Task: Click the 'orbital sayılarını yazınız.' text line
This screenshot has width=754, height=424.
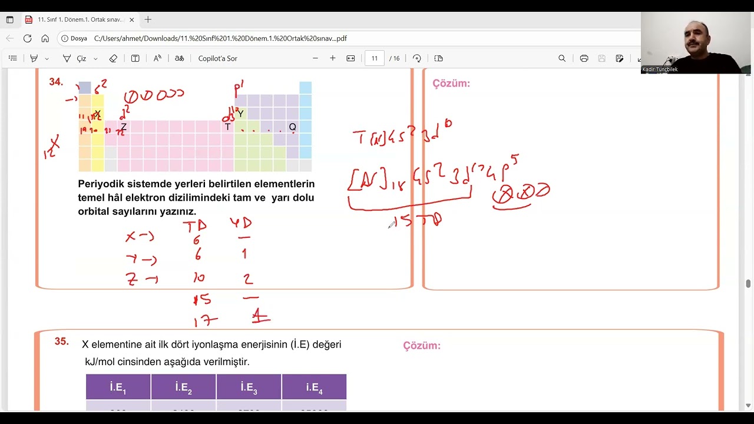Action: pyautogui.click(x=137, y=211)
